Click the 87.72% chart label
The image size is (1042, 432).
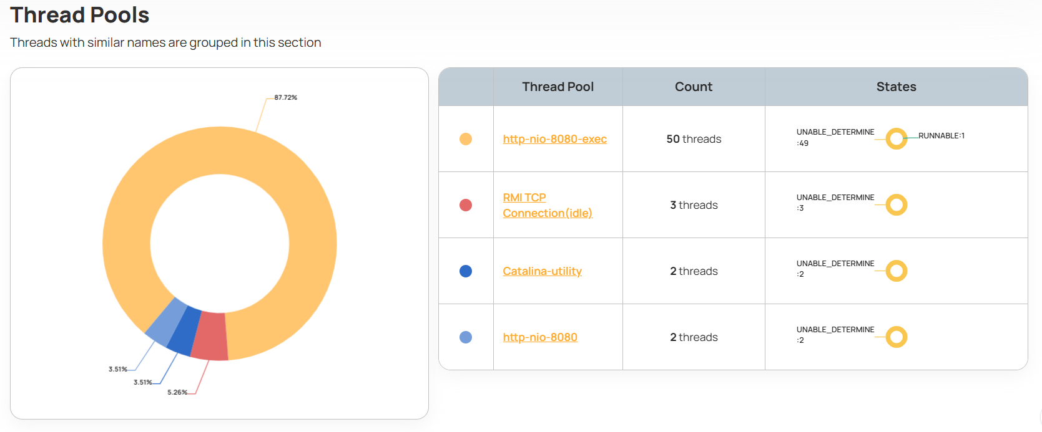pos(285,98)
